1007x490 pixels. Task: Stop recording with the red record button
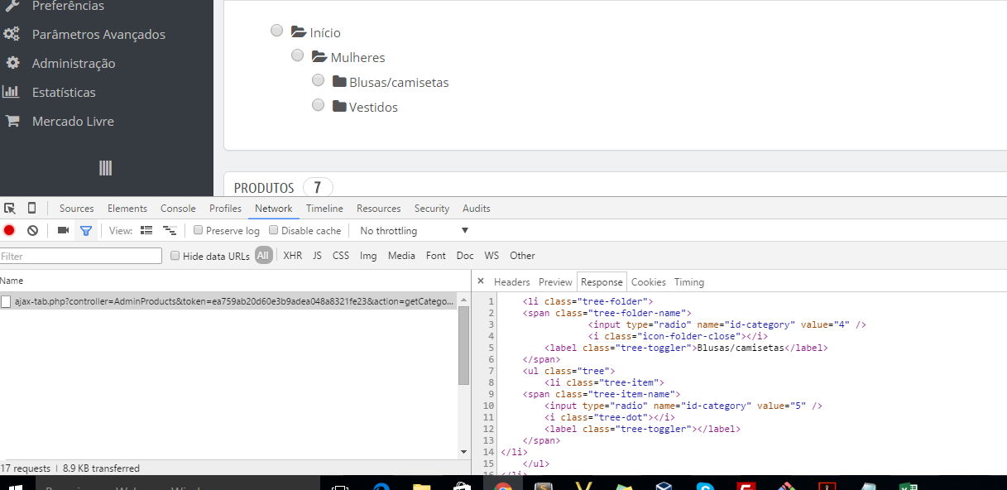point(9,231)
